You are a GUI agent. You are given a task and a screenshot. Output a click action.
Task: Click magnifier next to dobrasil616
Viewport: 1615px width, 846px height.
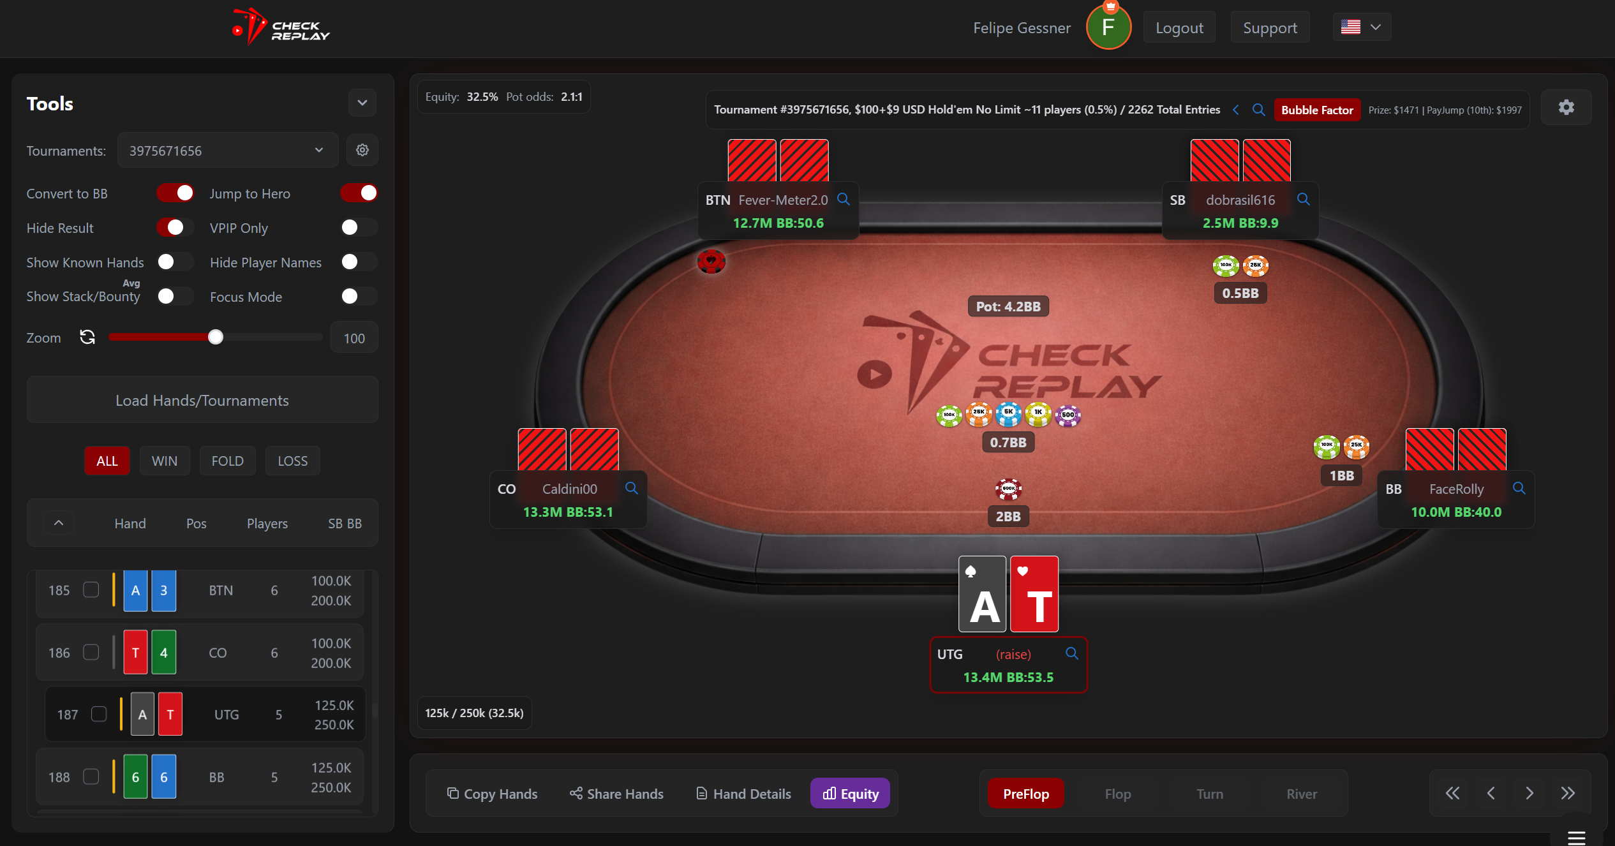pos(1304,199)
